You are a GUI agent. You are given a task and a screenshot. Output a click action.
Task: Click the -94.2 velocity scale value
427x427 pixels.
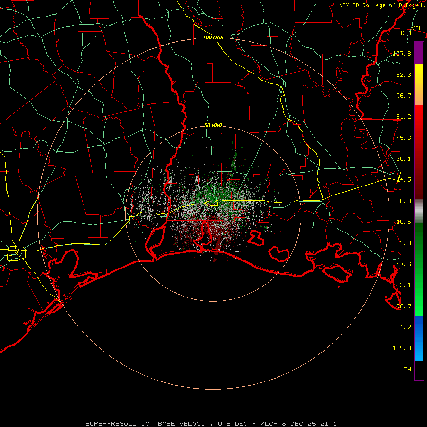402,327
